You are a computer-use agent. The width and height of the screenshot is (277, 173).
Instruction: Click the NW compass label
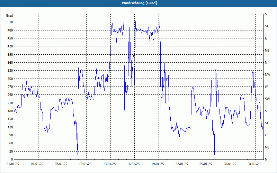[x=267, y=75]
